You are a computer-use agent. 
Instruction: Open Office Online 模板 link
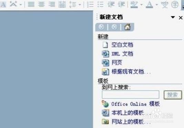(131, 104)
